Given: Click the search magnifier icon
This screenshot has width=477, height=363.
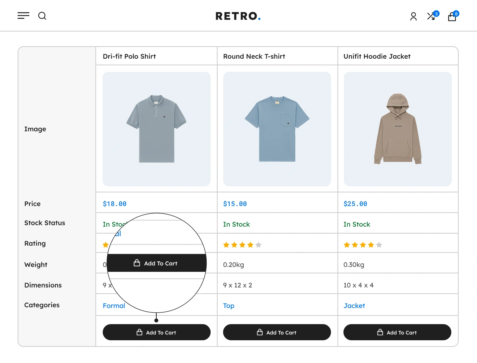Looking at the screenshot, I should point(42,16).
